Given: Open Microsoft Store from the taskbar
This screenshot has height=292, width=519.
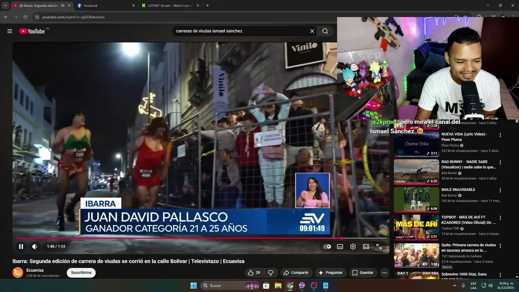Looking at the screenshot, I should [266, 286].
